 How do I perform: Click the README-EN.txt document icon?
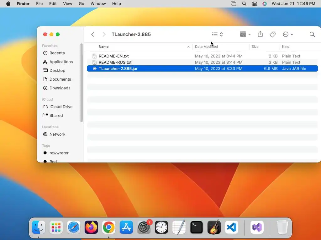(x=94, y=56)
